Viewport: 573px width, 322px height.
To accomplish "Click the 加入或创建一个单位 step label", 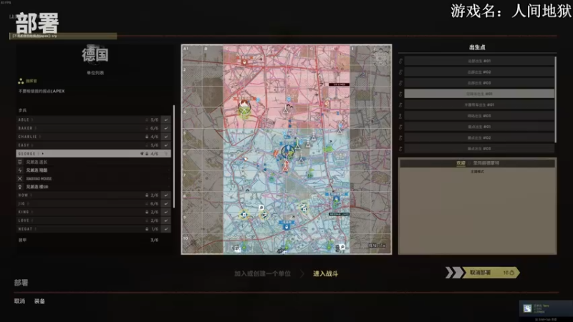I will (x=262, y=273).
